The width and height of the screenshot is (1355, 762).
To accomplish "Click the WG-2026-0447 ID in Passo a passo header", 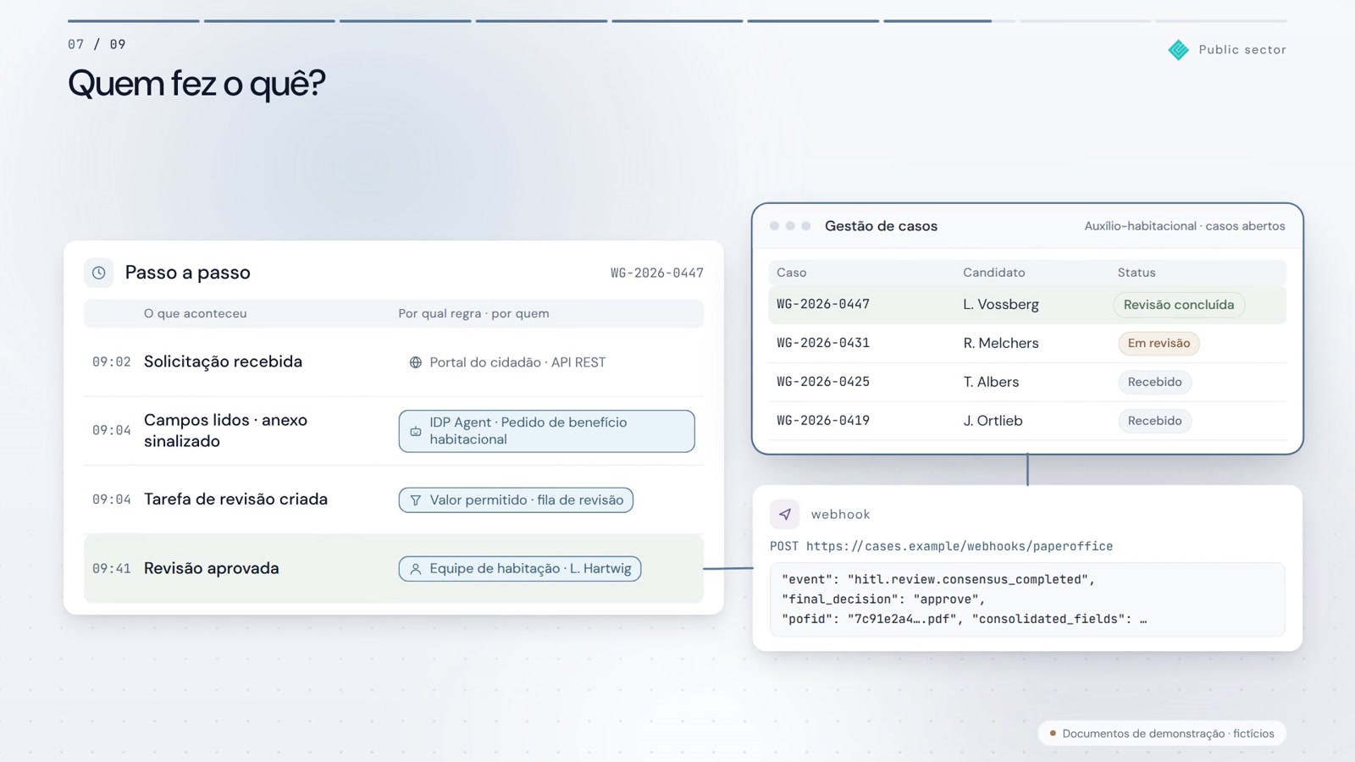I will point(657,273).
